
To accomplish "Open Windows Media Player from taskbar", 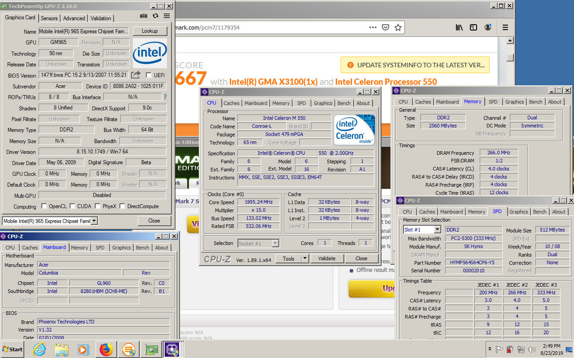I will [x=83, y=349].
